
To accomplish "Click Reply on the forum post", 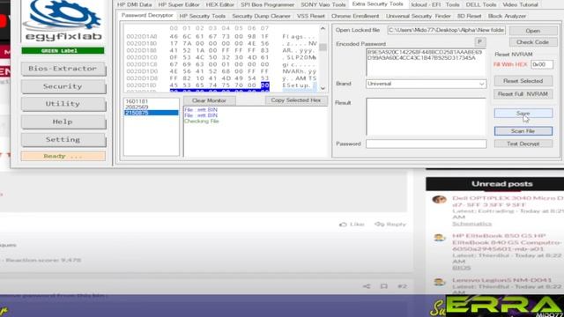I will pos(390,225).
